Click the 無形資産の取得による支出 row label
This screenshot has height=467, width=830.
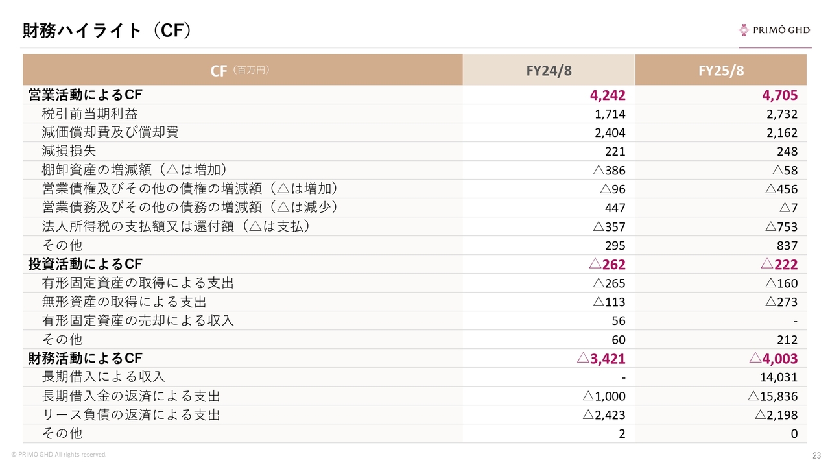(x=124, y=302)
